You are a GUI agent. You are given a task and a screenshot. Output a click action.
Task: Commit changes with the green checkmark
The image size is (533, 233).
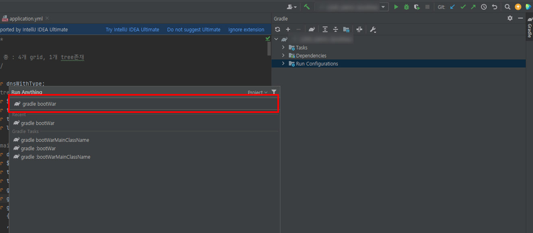(x=463, y=7)
